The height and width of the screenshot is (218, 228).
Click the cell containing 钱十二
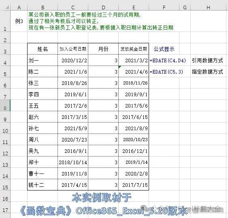(43, 185)
